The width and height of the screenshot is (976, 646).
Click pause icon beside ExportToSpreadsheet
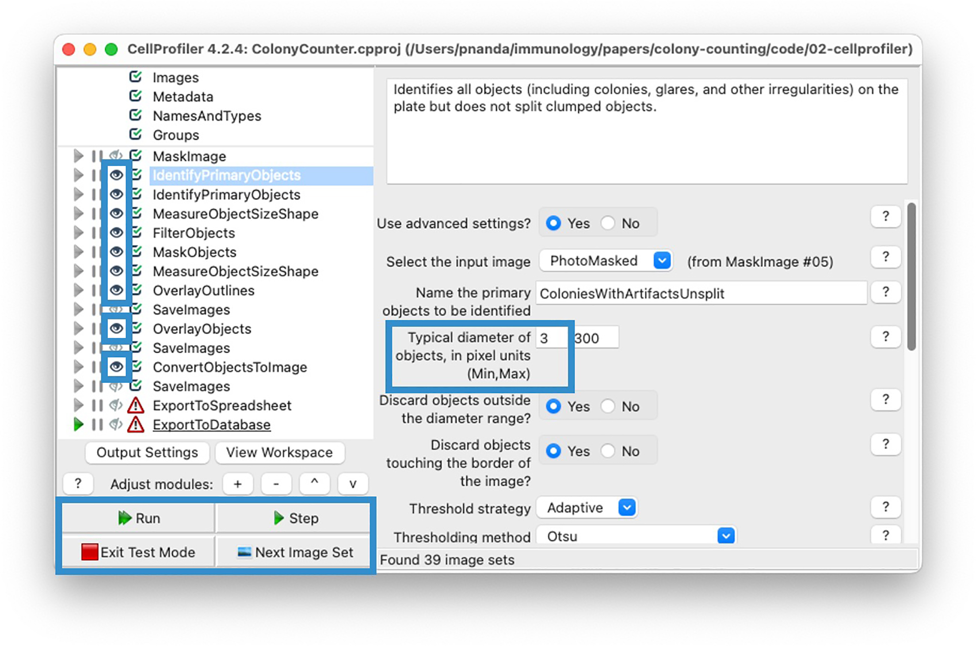[97, 405]
